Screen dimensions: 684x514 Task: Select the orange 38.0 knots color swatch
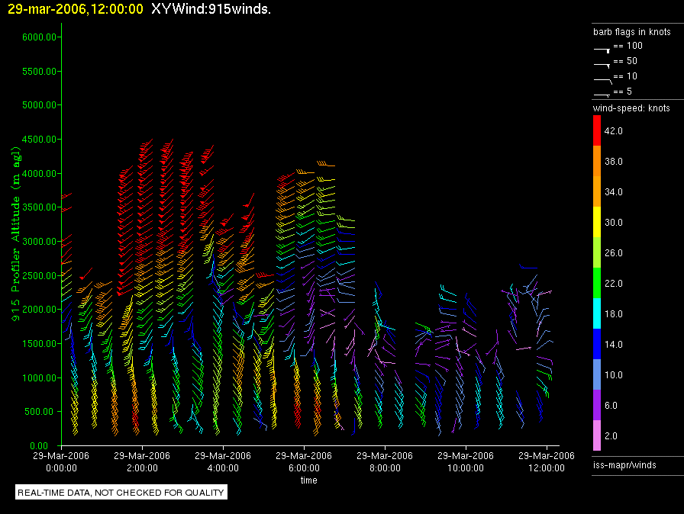point(597,161)
